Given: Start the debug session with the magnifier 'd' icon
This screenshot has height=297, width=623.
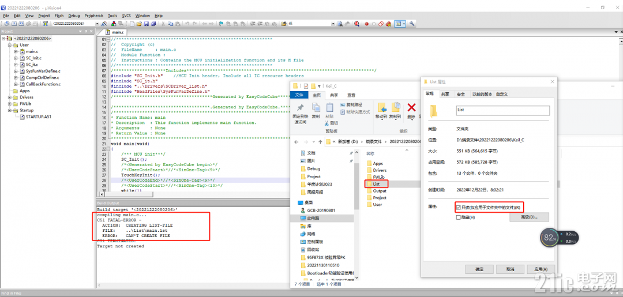Looking at the screenshot, I should click(x=357, y=24).
